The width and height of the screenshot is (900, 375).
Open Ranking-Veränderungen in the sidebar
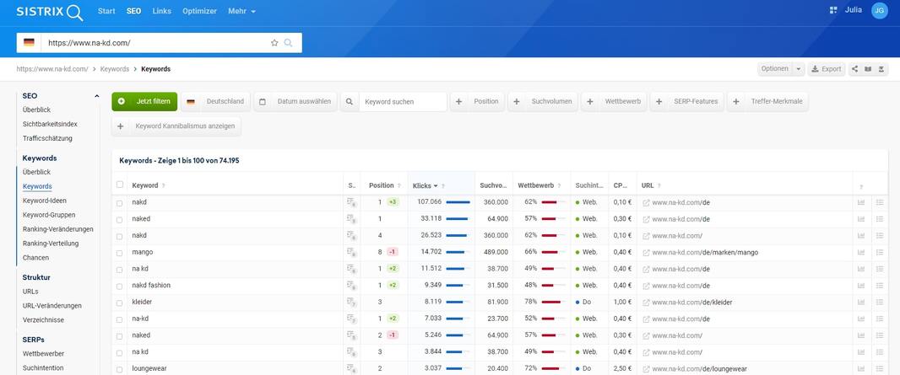[58, 229]
